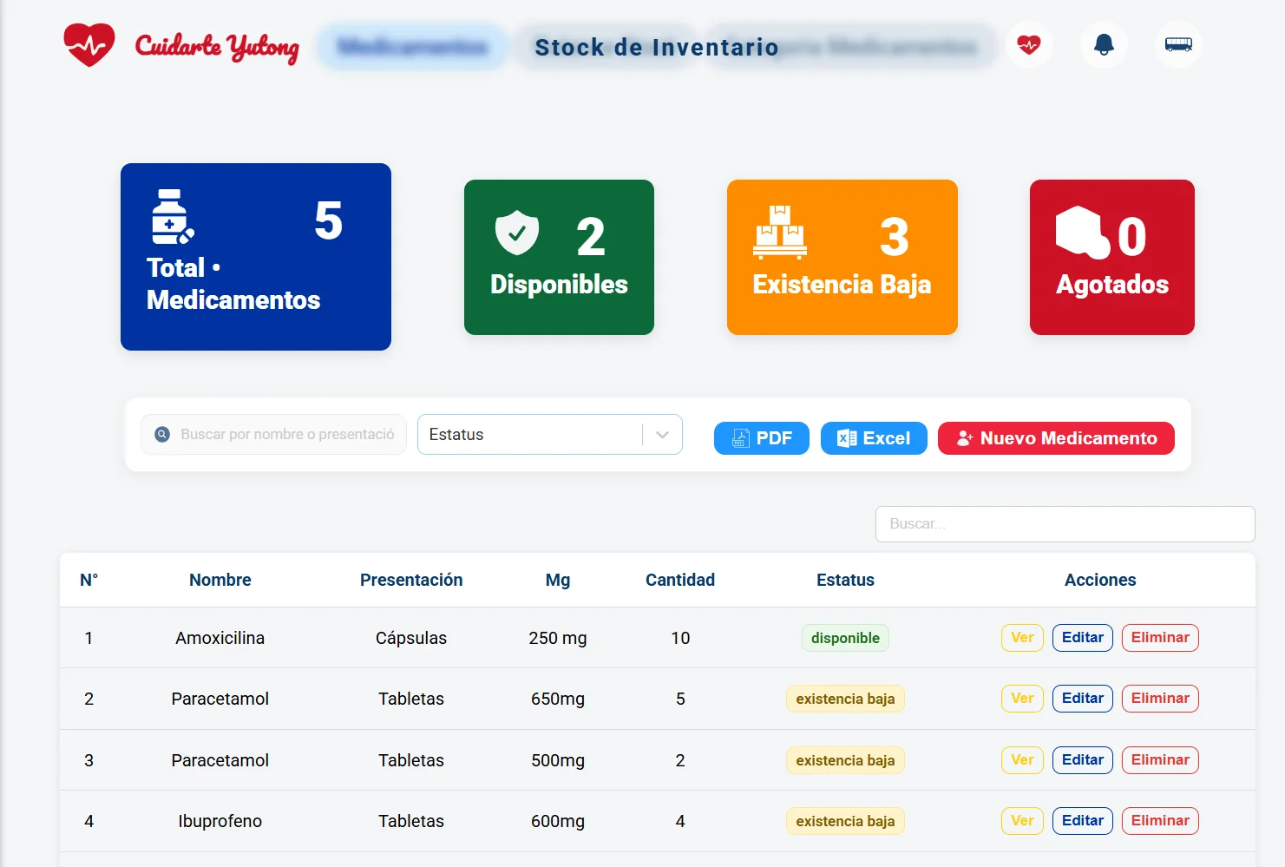
Task: Open the blurred Medicamentos tab
Action: pos(412,47)
